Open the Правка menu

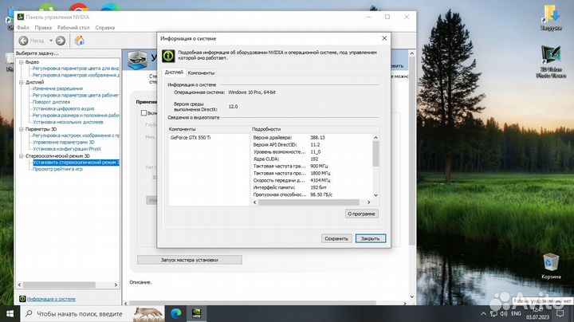(x=43, y=27)
